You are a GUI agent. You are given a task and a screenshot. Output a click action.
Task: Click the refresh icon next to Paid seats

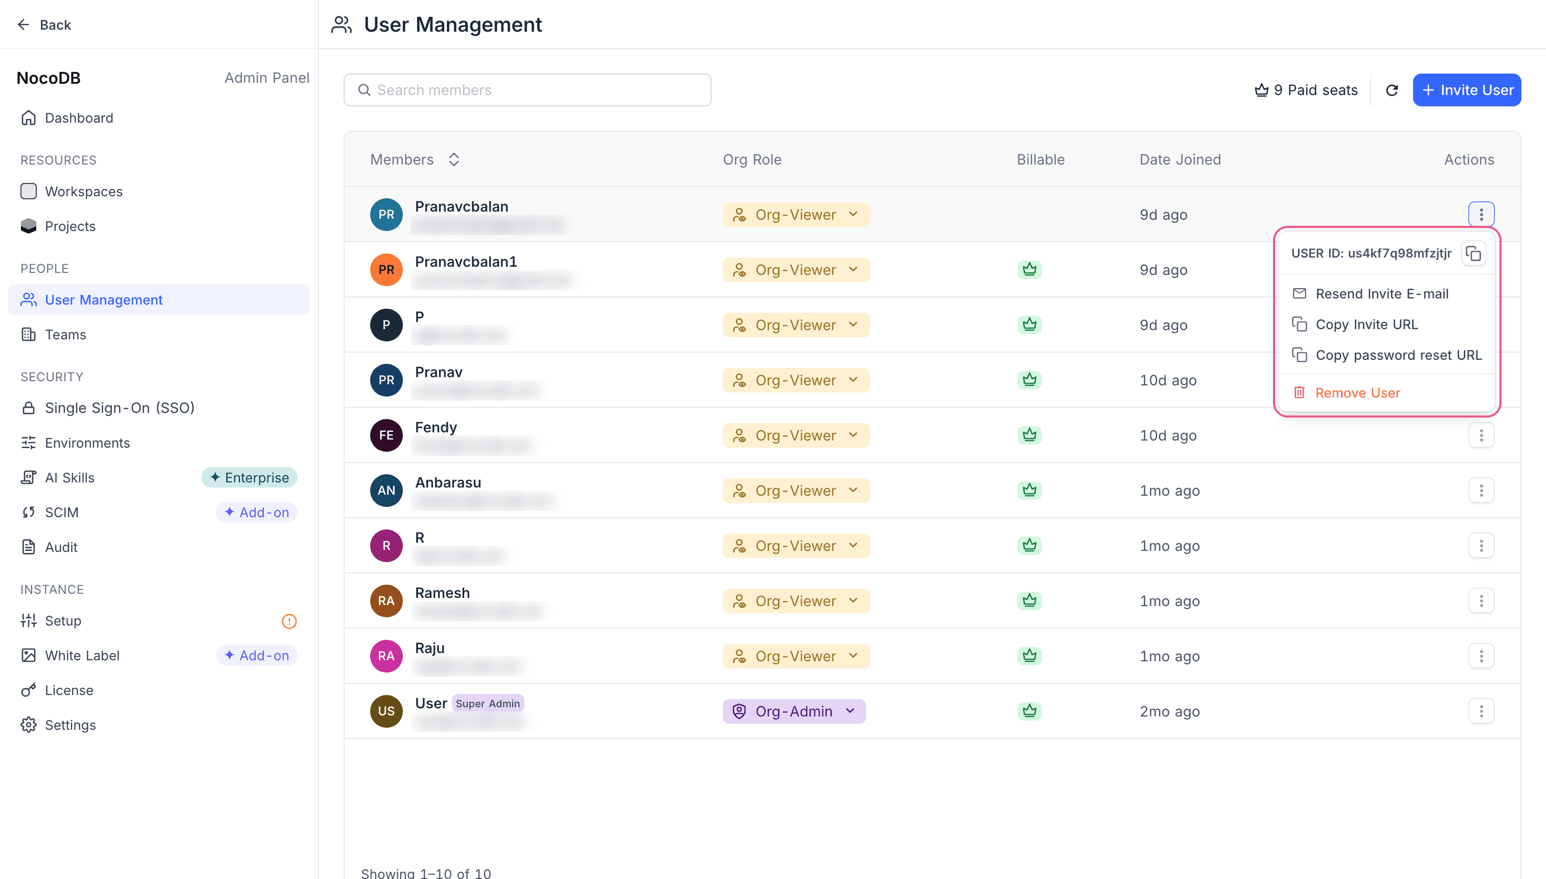point(1392,90)
